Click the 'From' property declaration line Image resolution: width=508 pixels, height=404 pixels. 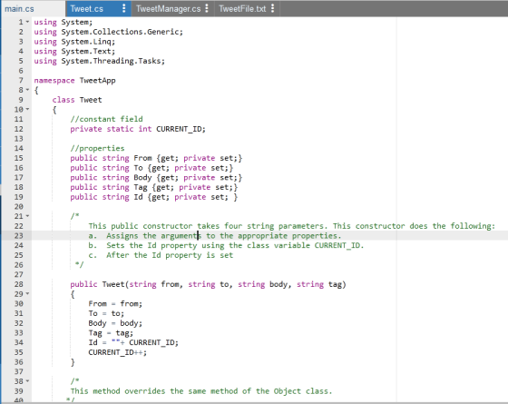[156, 158]
